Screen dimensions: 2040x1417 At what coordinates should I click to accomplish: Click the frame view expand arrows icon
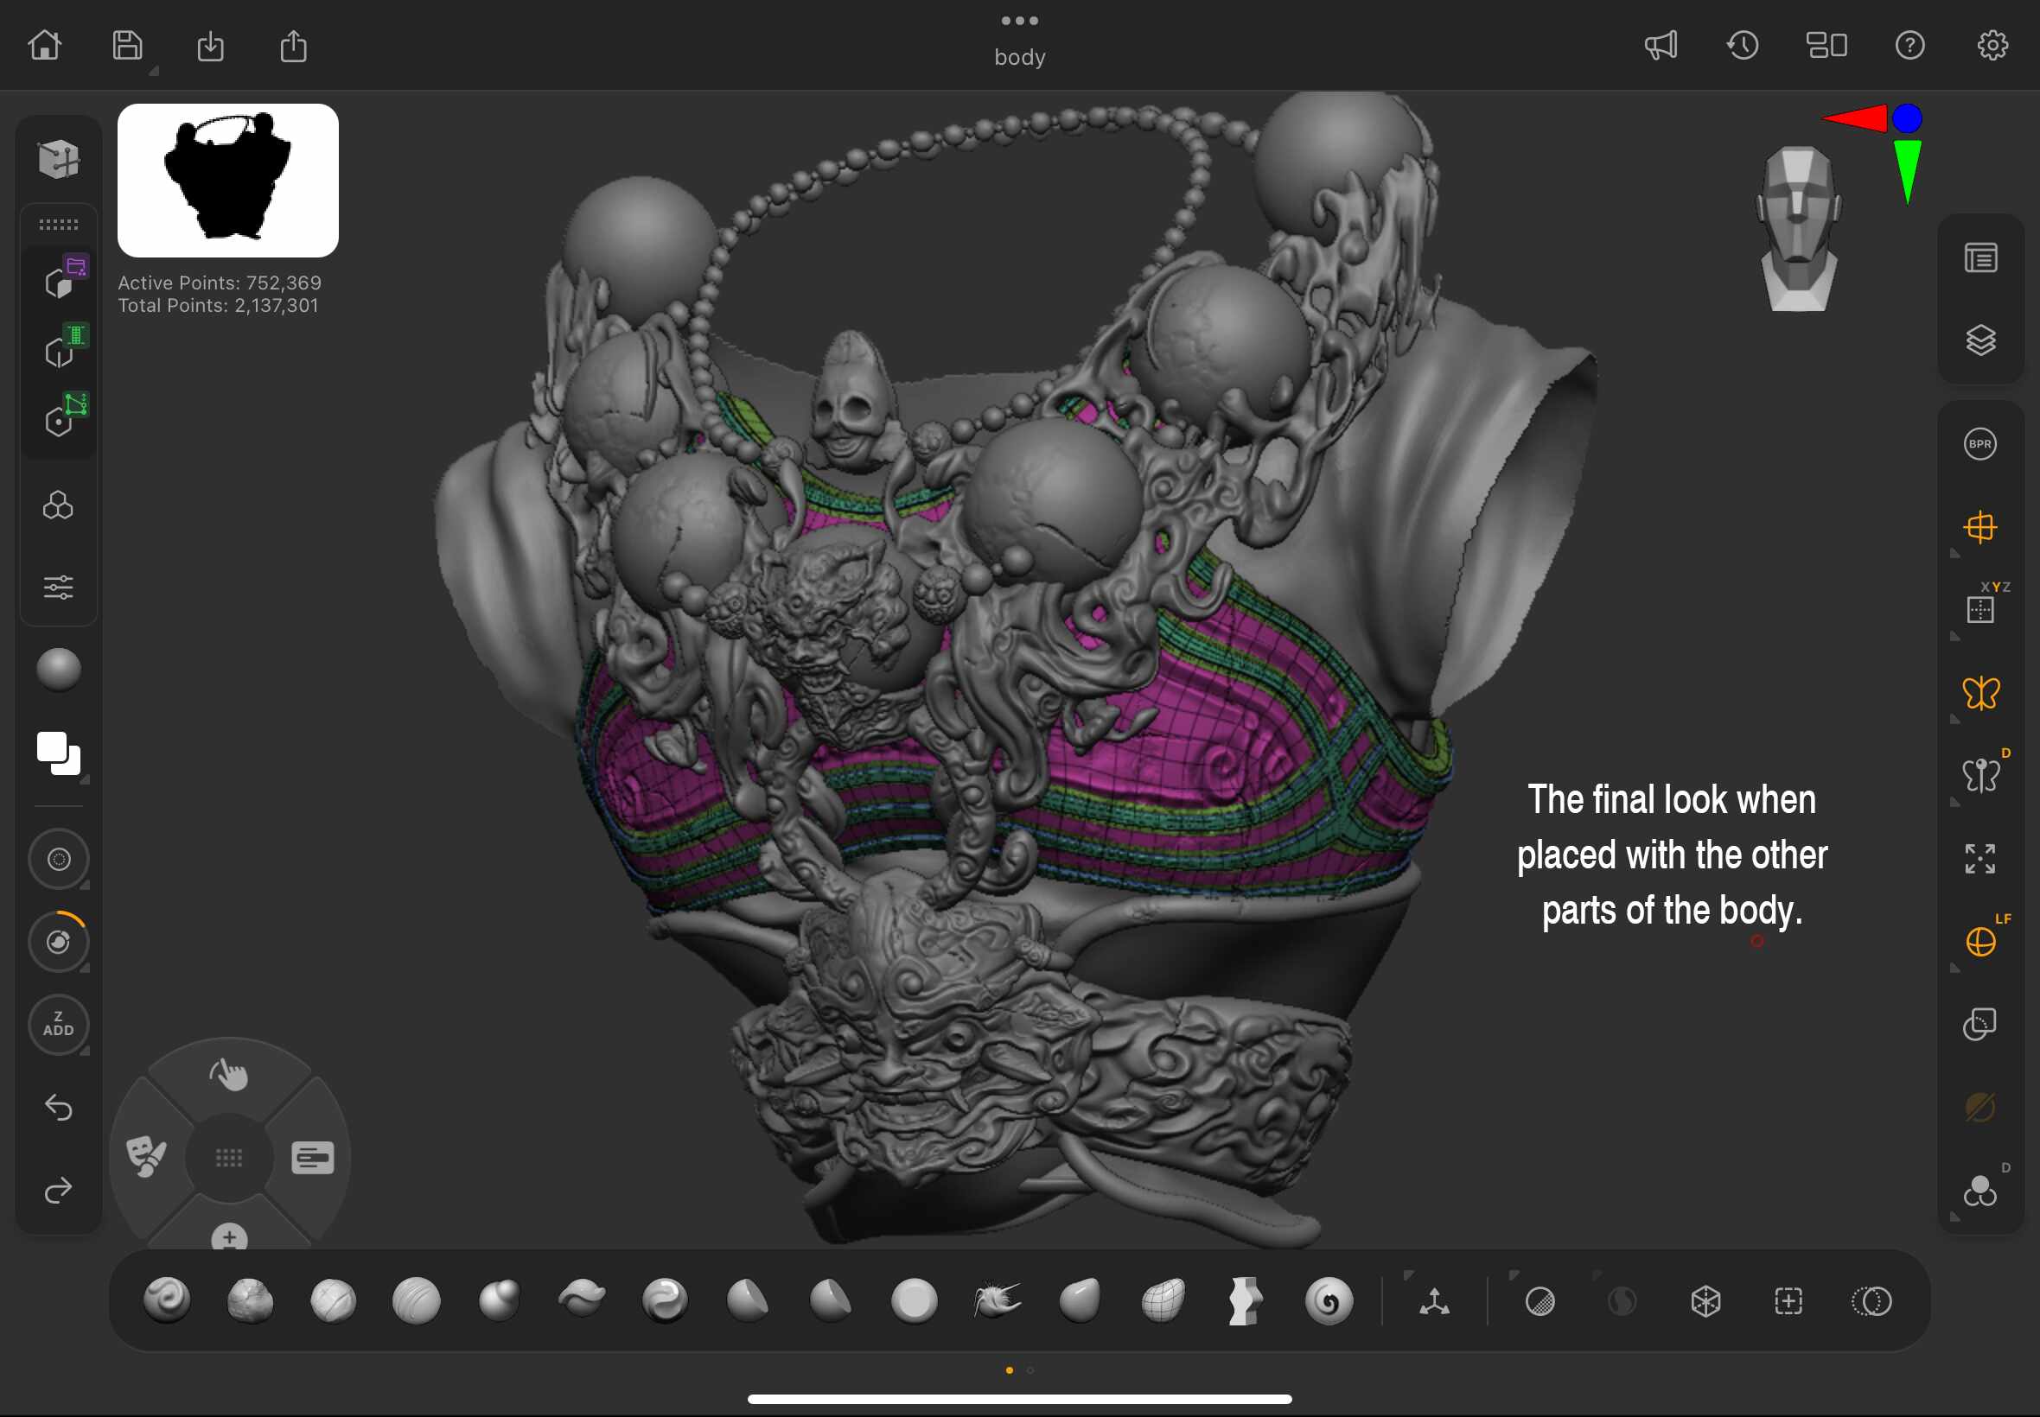tap(1979, 859)
